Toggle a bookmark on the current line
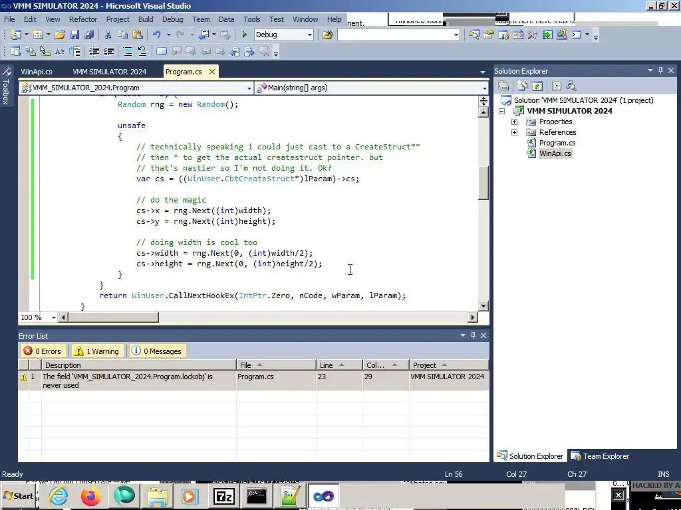 pyautogui.click(x=161, y=52)
